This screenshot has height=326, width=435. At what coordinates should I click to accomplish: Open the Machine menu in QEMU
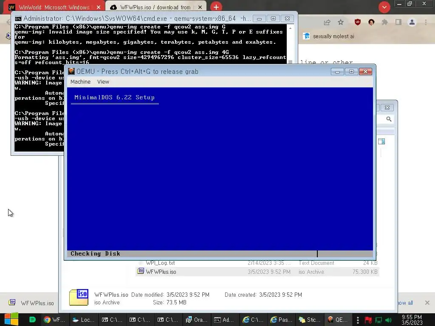click(x=80, y=82)
